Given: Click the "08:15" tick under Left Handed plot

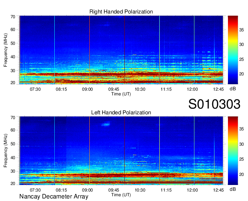Looking at the screenshot, I should (61, 190).
